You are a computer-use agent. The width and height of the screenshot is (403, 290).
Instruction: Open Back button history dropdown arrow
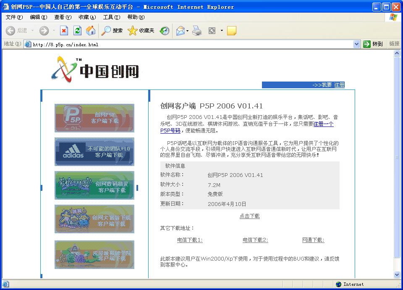pos(32,31)
